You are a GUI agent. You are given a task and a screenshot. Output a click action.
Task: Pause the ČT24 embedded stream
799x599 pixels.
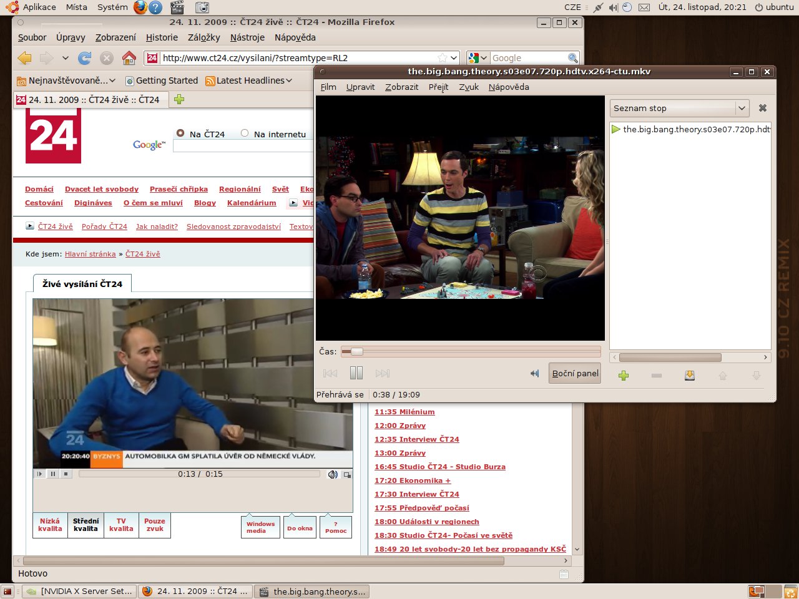(x=53, y=474)
